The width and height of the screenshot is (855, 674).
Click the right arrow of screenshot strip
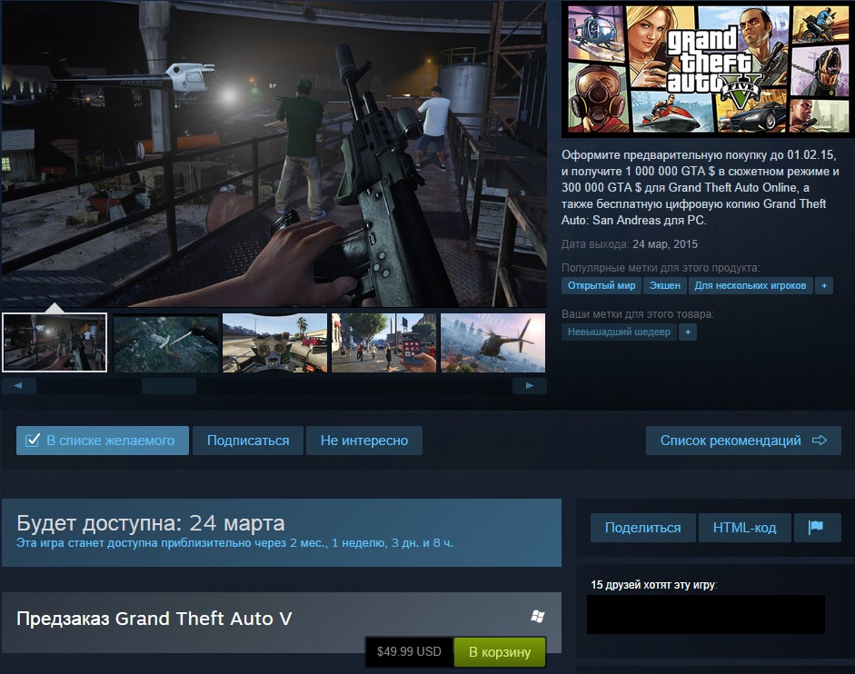(x=530, y=385)
